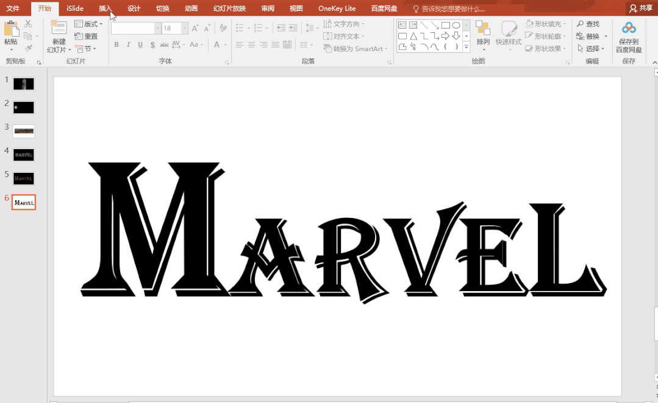Click the font name input box

coord(133,28)
